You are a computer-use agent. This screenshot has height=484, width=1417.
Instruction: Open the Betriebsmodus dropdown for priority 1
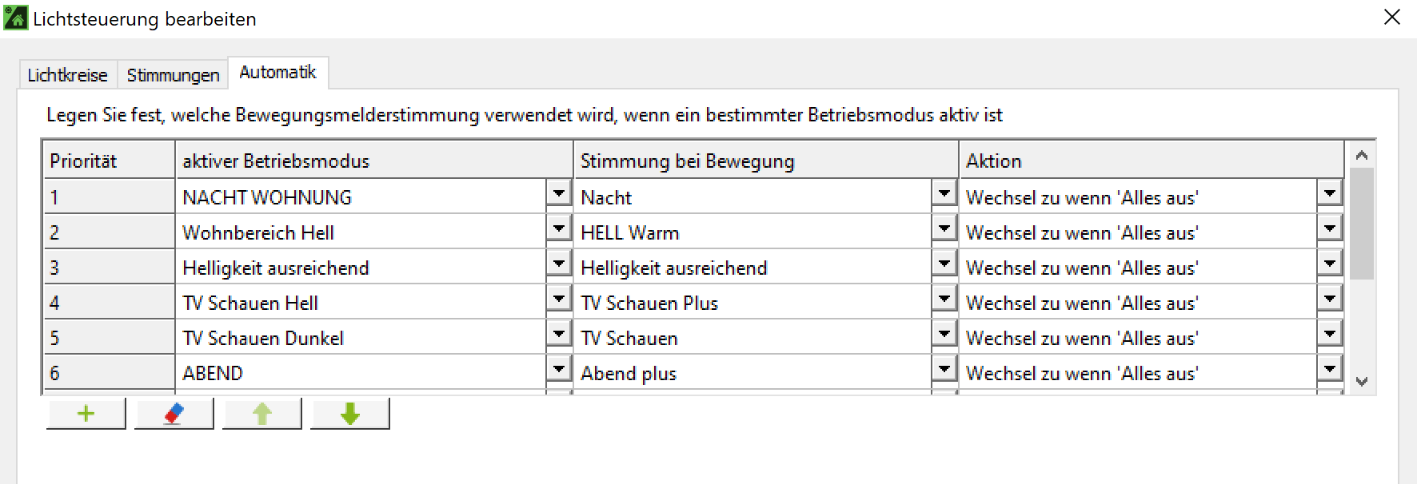pyautogui.click(x=557, y=192)
